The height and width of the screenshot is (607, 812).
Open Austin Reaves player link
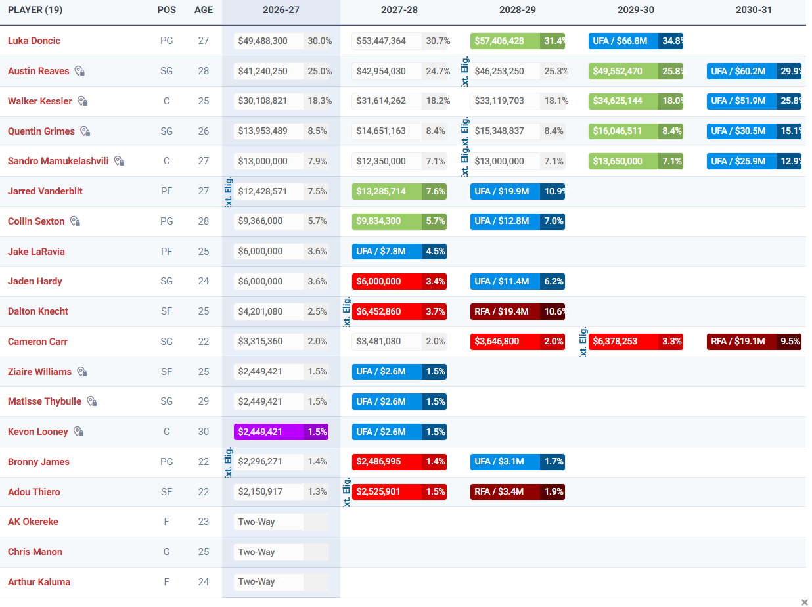tap(38, 71)
